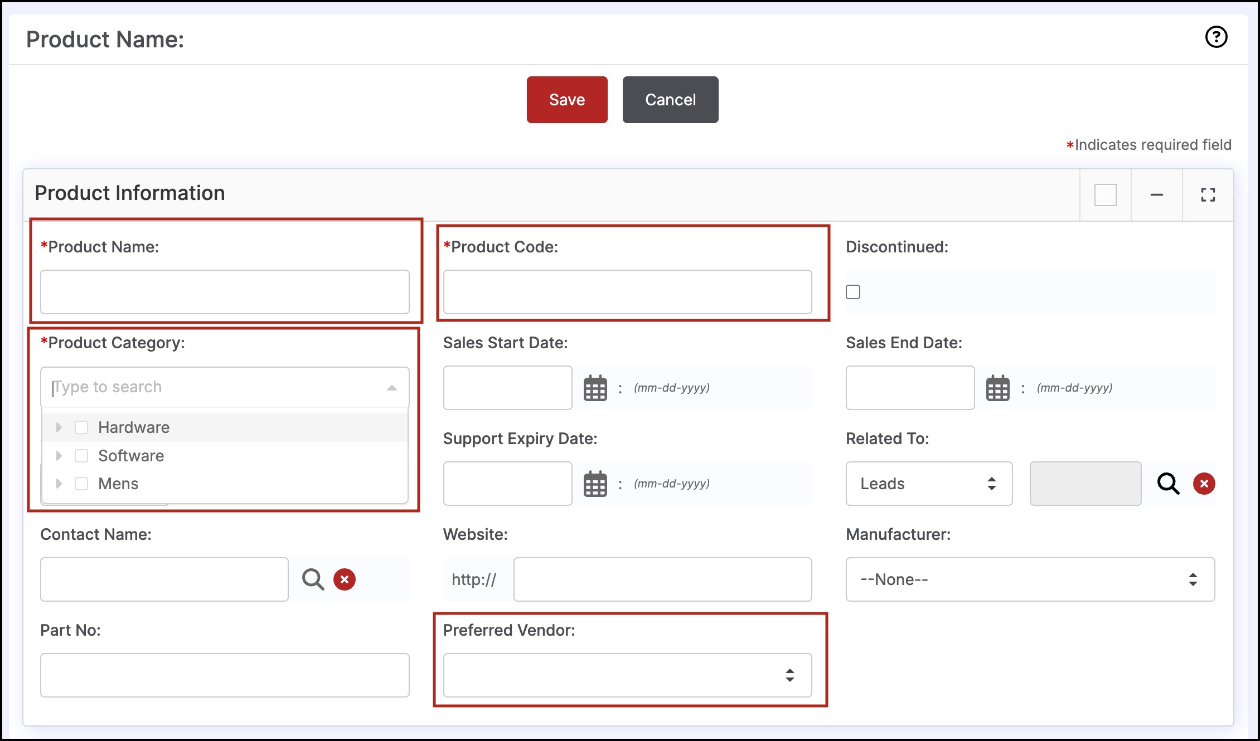Open the Related To Leads dropdown

tap(929, 484)
